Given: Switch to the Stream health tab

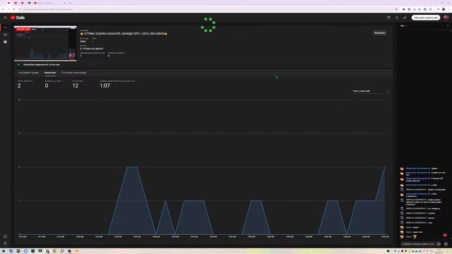Looking at the screenshot, I should coord(73,73).
